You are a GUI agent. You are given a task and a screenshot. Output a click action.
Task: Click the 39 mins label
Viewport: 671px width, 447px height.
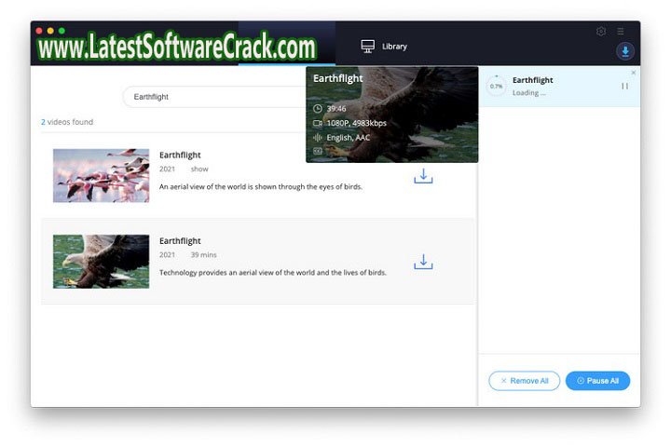coord(204,255)
